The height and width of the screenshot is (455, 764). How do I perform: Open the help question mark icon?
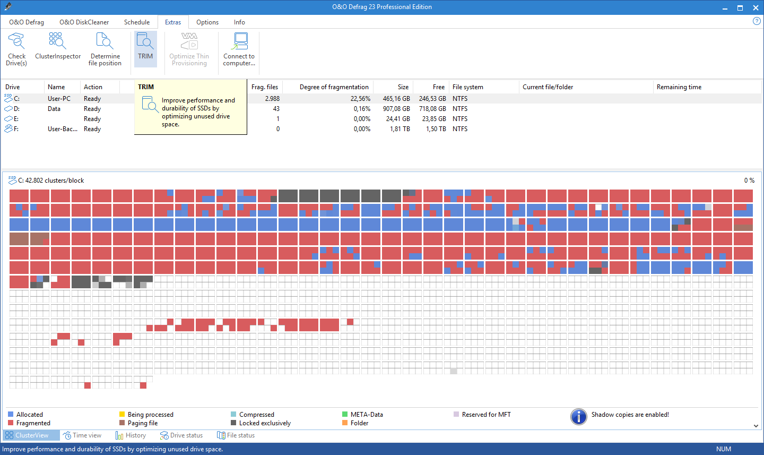pos(757,21)
